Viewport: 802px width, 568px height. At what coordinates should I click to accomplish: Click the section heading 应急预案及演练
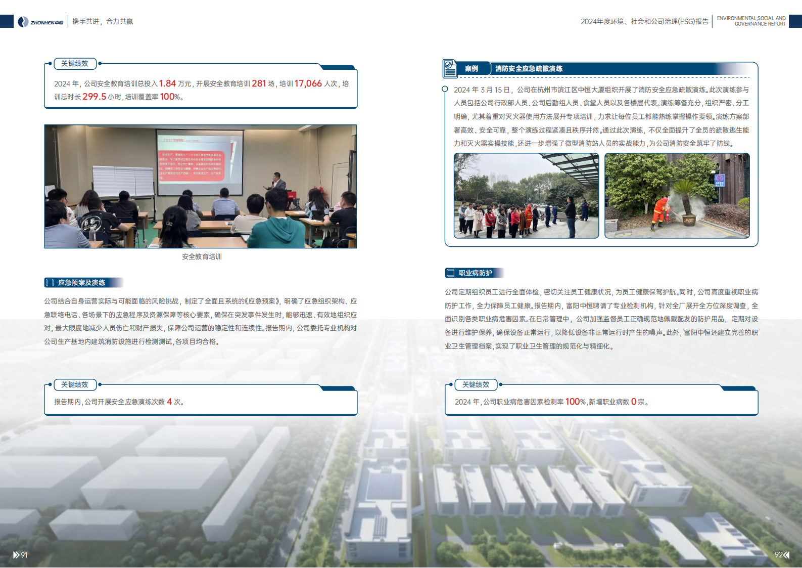coord(82,283)
